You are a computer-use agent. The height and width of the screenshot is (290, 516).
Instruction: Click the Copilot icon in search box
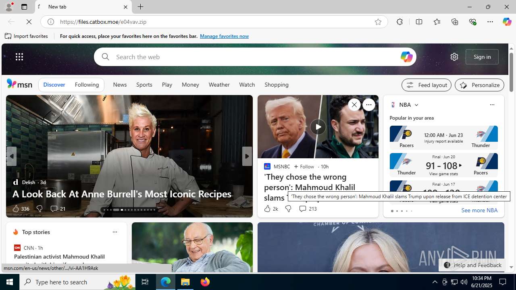tap(406, 57)
